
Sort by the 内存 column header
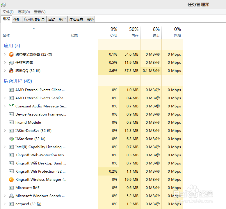[130, 33]
